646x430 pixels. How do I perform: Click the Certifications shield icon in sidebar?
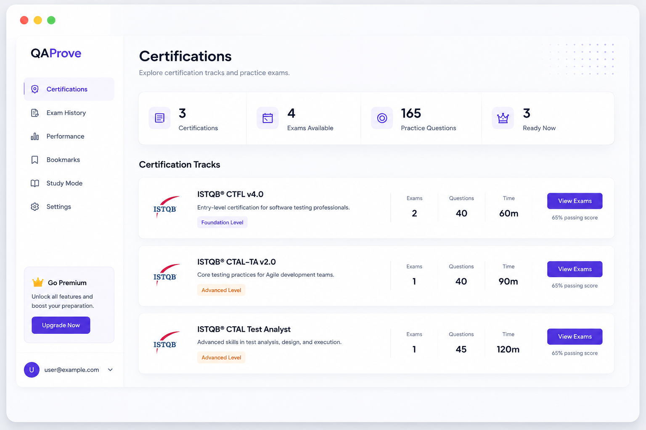(35, 89)
